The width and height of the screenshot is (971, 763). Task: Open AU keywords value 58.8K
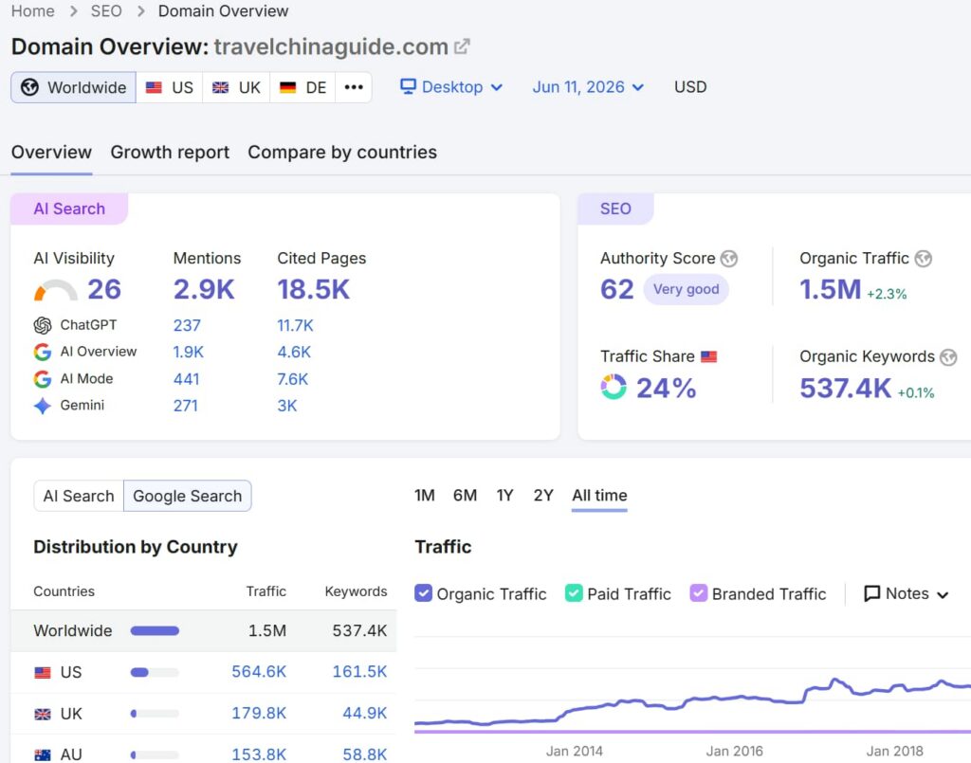(x=365, y=754)
